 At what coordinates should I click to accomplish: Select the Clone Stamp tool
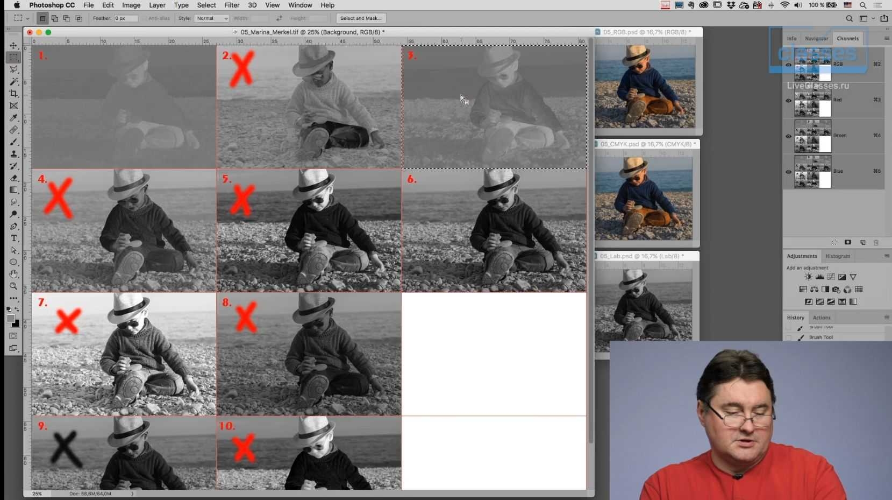pos(14,154)
